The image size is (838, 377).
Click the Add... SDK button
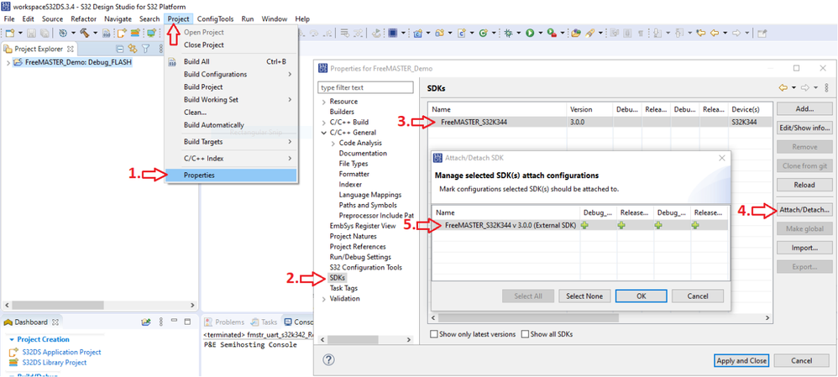(x=804, y=108)
